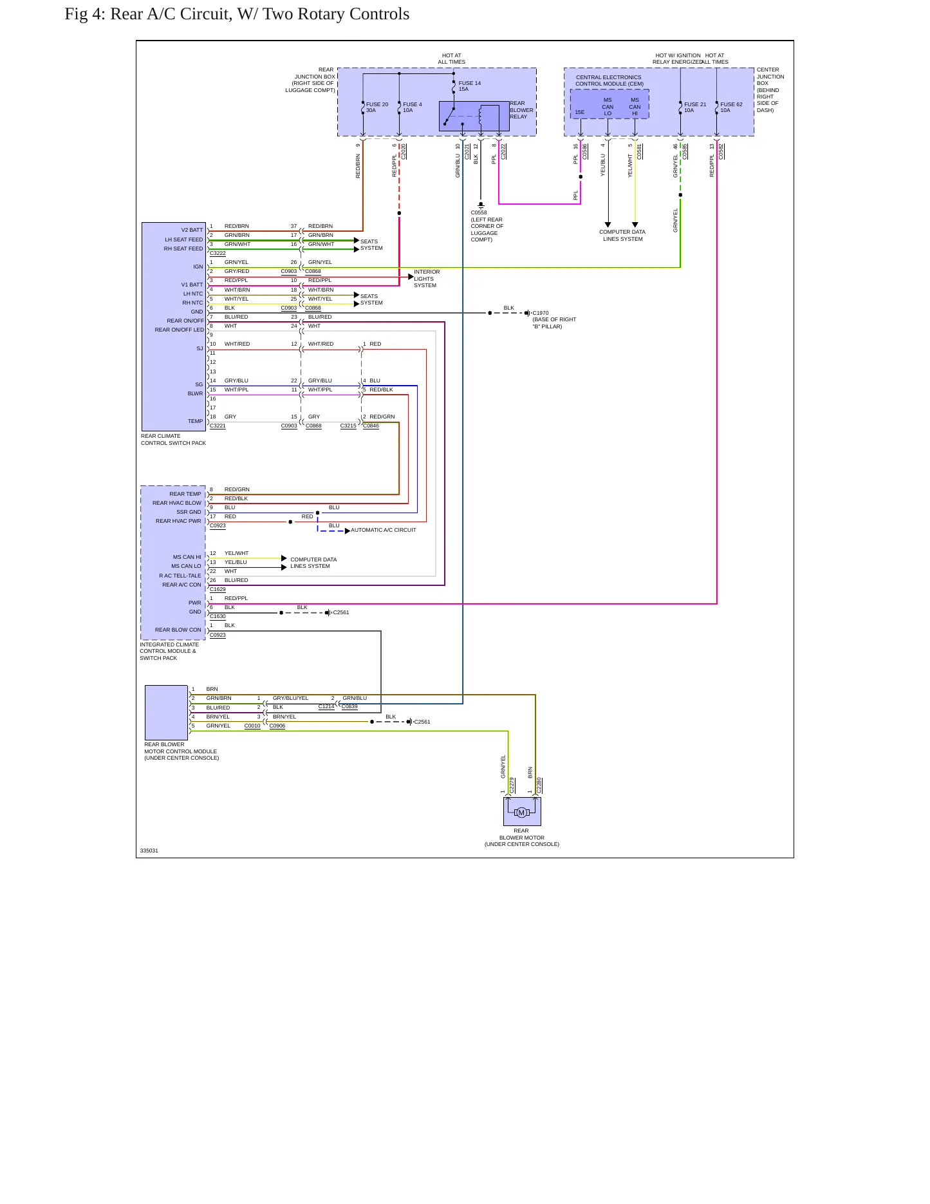Click connector label 'C0586' under the CEM
This screenshot has width=930, height=1204.
(585, 151)
